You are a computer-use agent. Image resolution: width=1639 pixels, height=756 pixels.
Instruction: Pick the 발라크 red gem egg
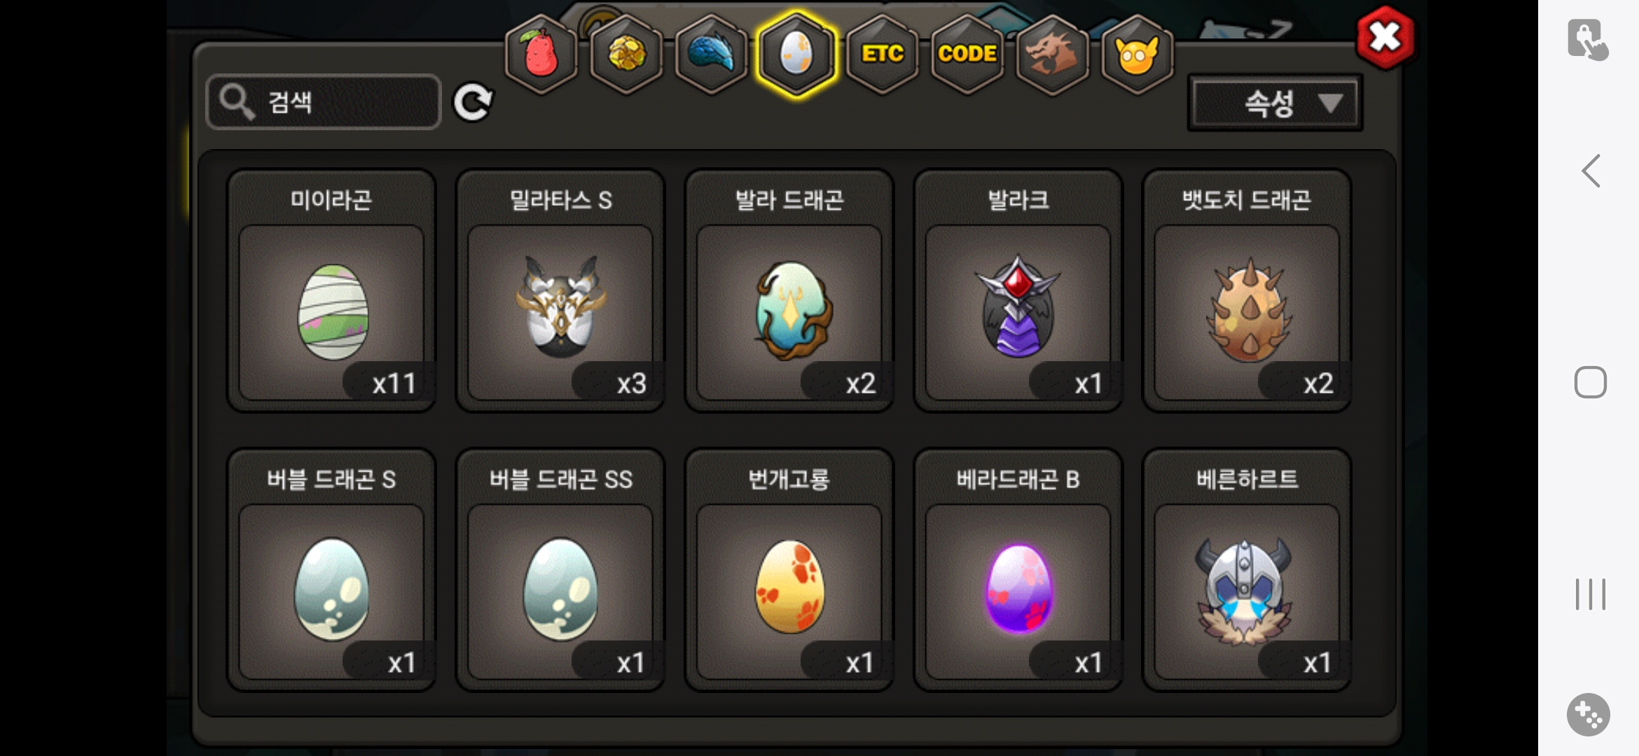pyautogui.click(x=1018, y=290)
